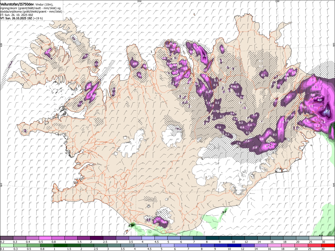Click the light purple 14–16 rain swatch
The width and height of the screenshot is (335, 251).
(261, 245)
